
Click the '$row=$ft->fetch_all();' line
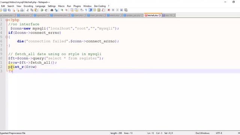point(33,63)
